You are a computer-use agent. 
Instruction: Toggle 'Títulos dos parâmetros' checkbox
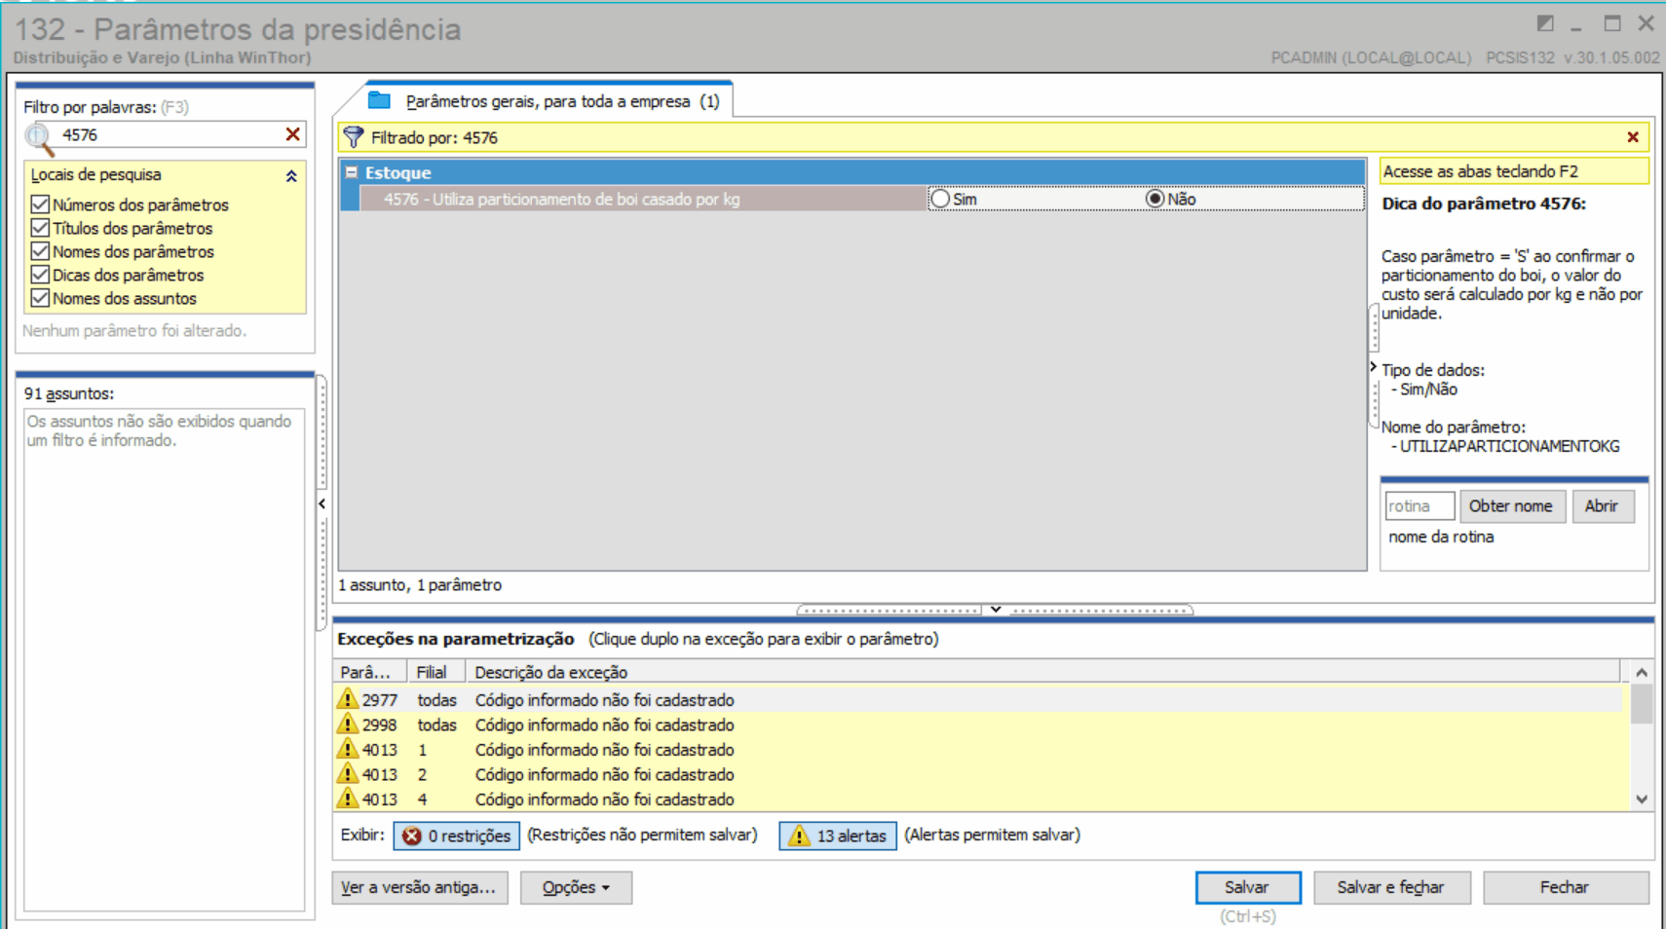point(40,228)
